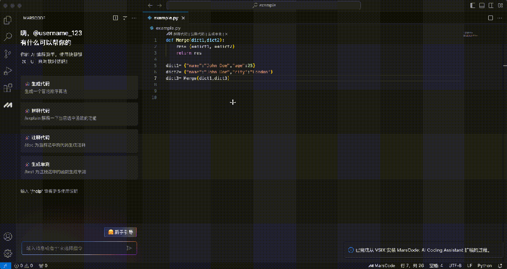Click the @username_123 greeting text
Viewport: 507px width, 269px height.
point(58,33)
